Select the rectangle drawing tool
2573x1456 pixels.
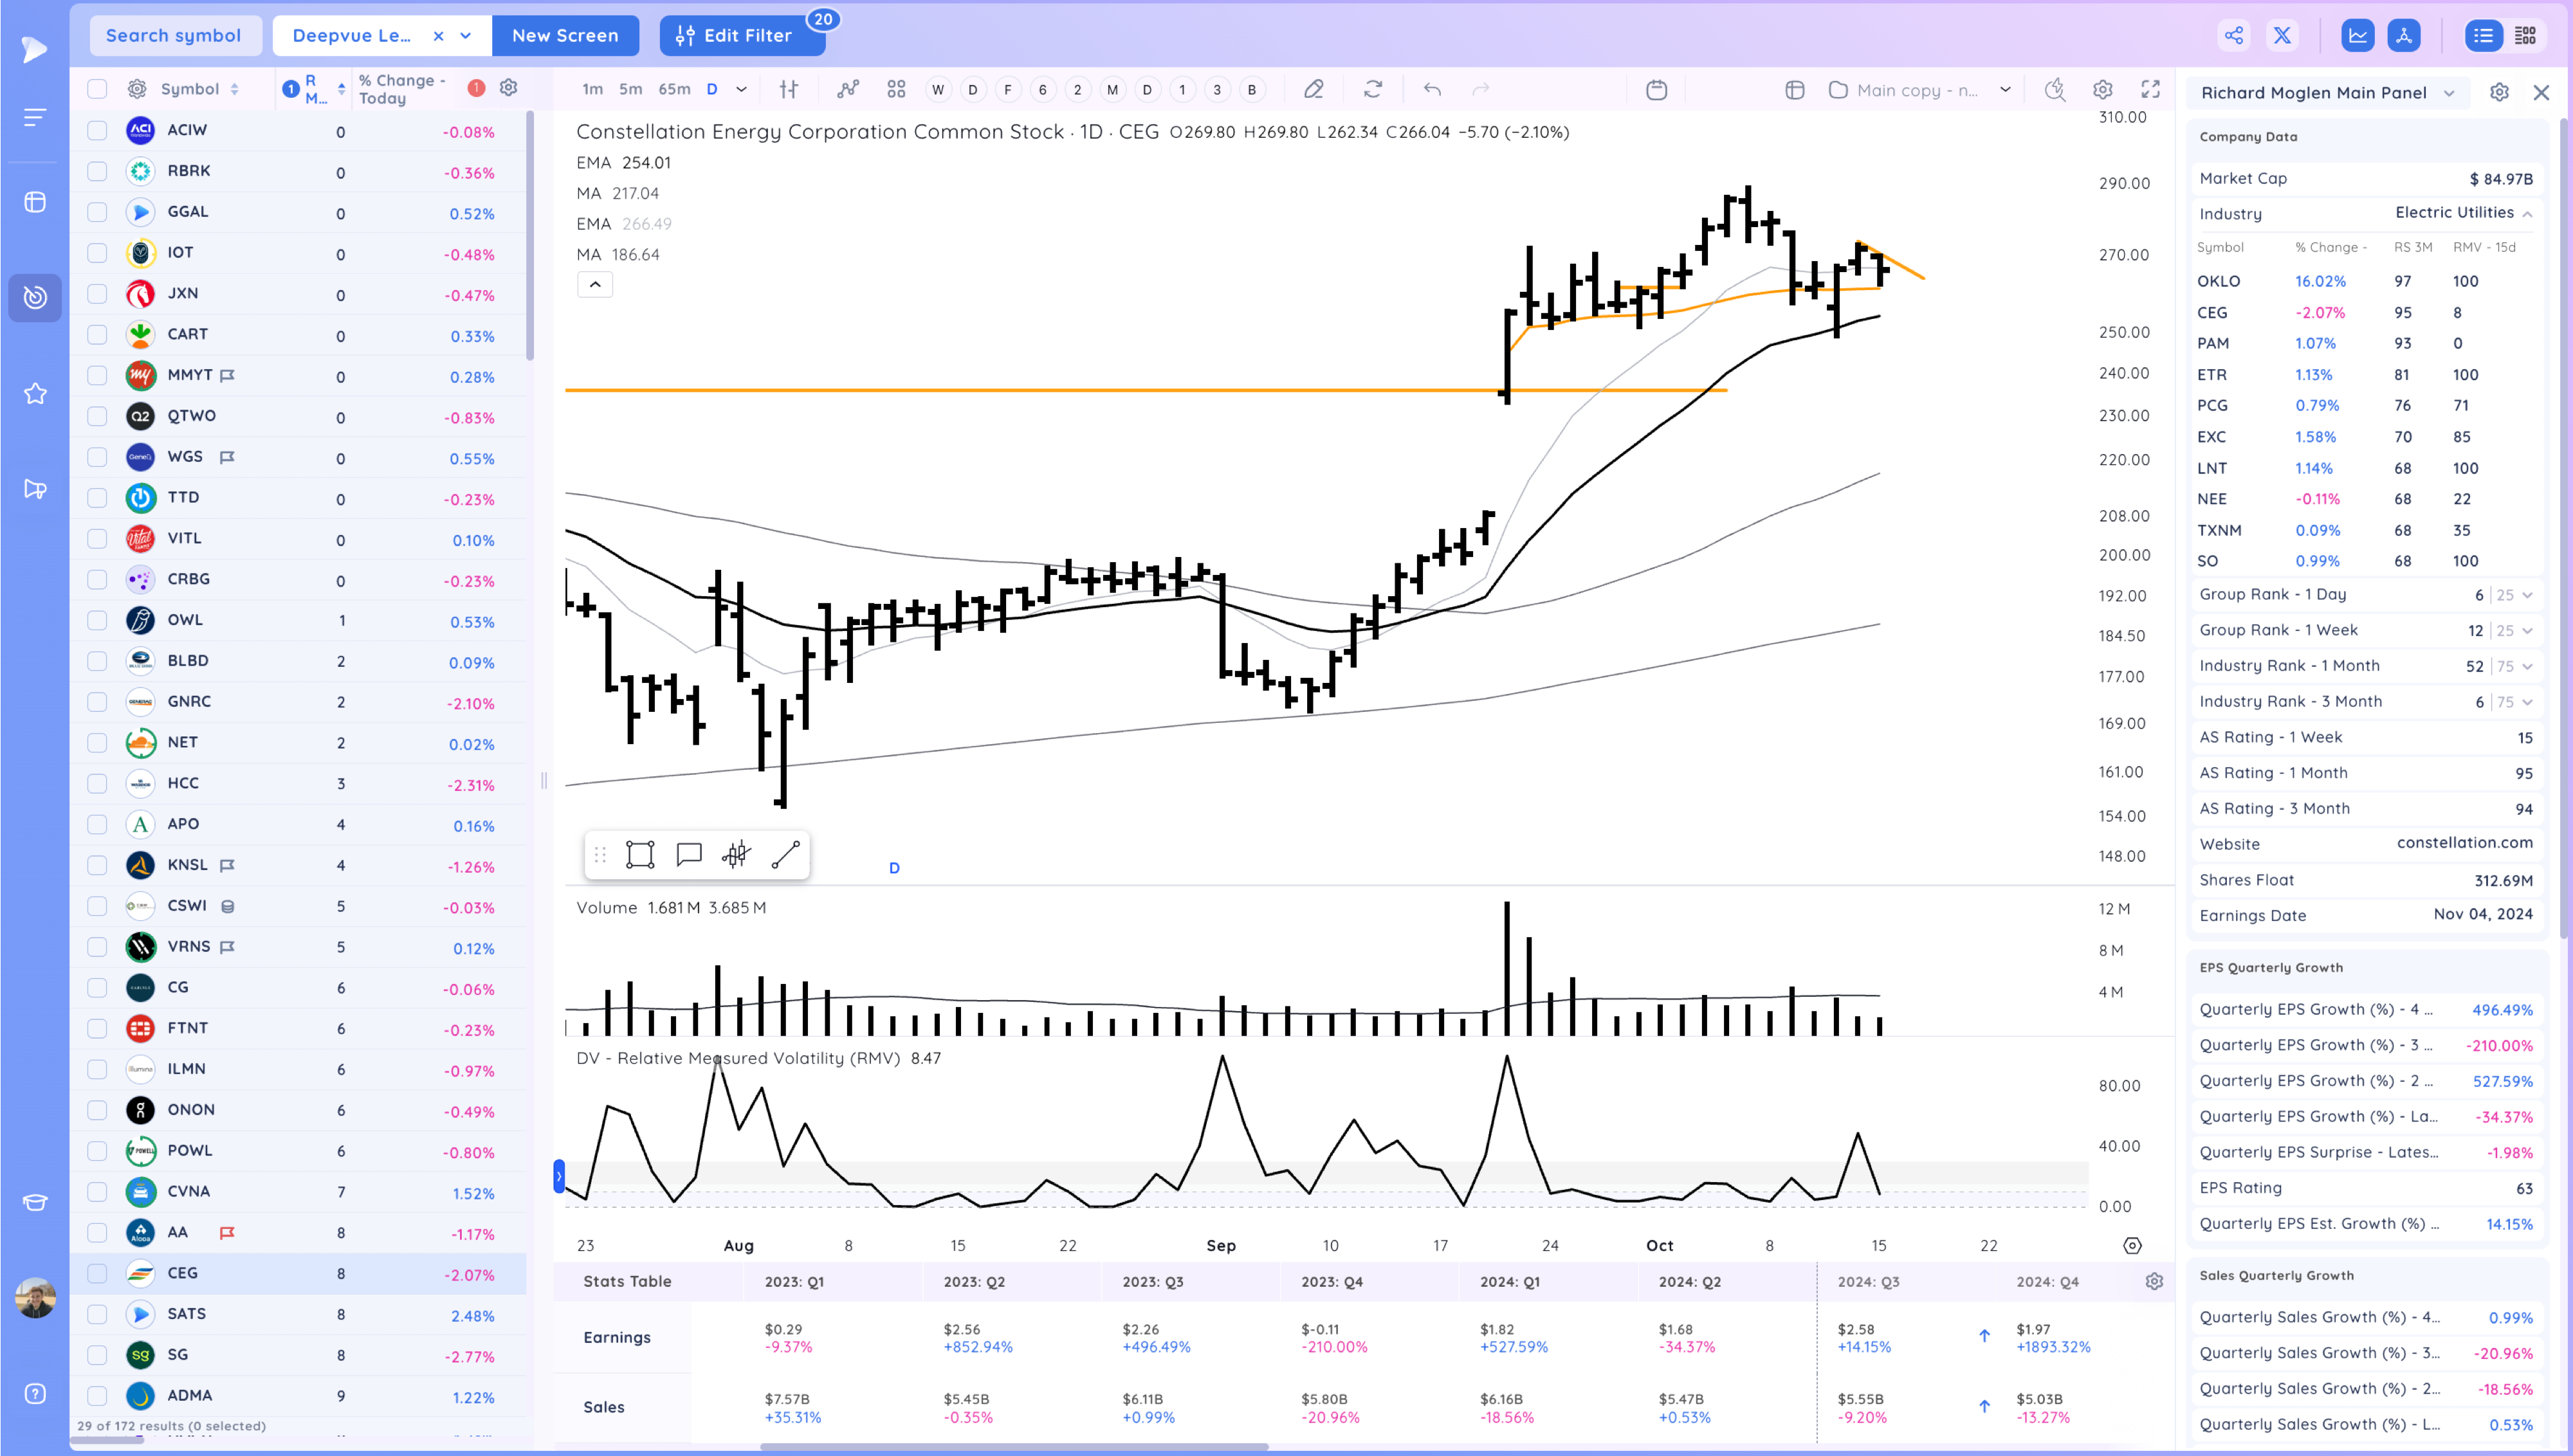[640, 855]
